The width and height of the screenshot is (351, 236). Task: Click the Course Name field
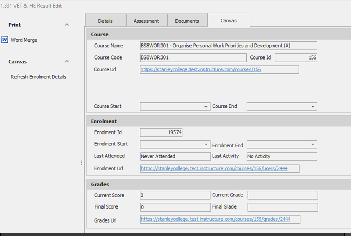point(228,46)
